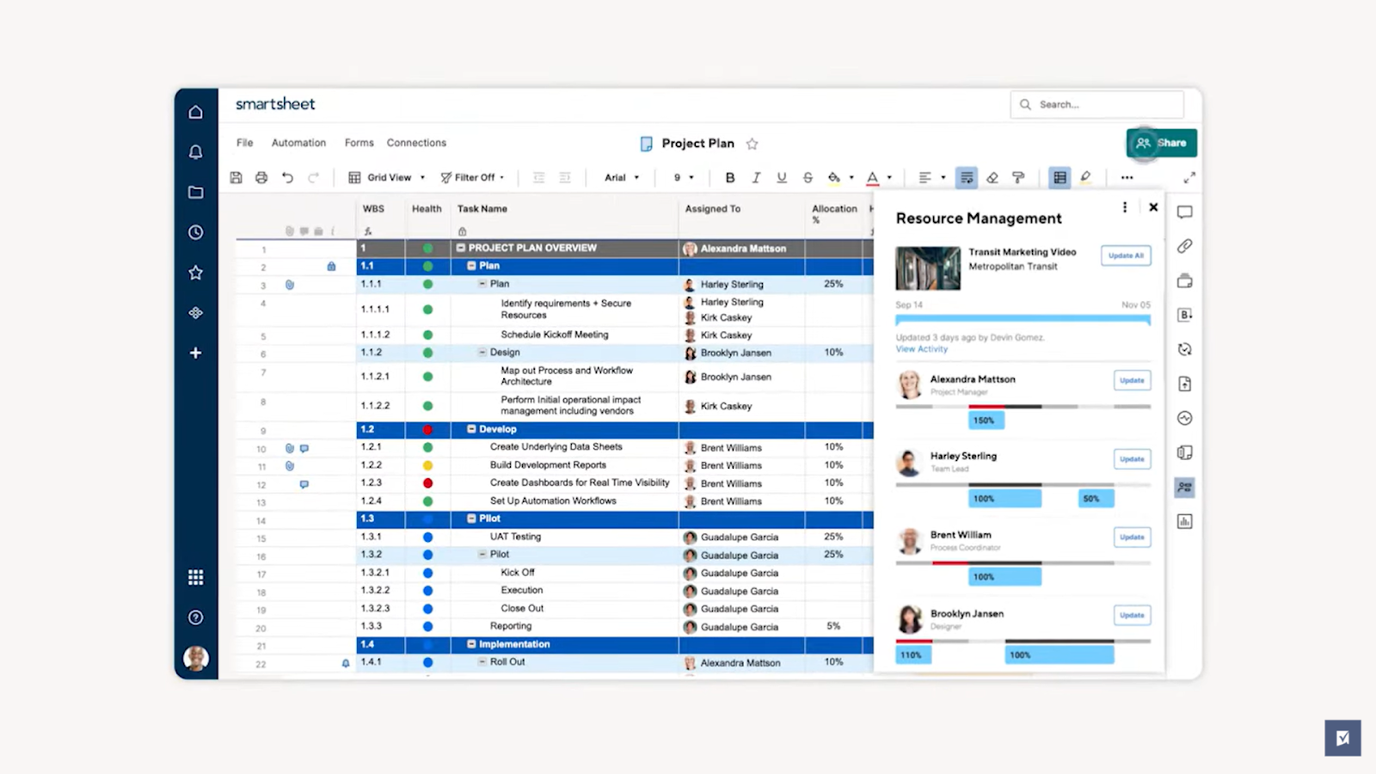Select the Brandfolder panel icon

(1184, 315)
